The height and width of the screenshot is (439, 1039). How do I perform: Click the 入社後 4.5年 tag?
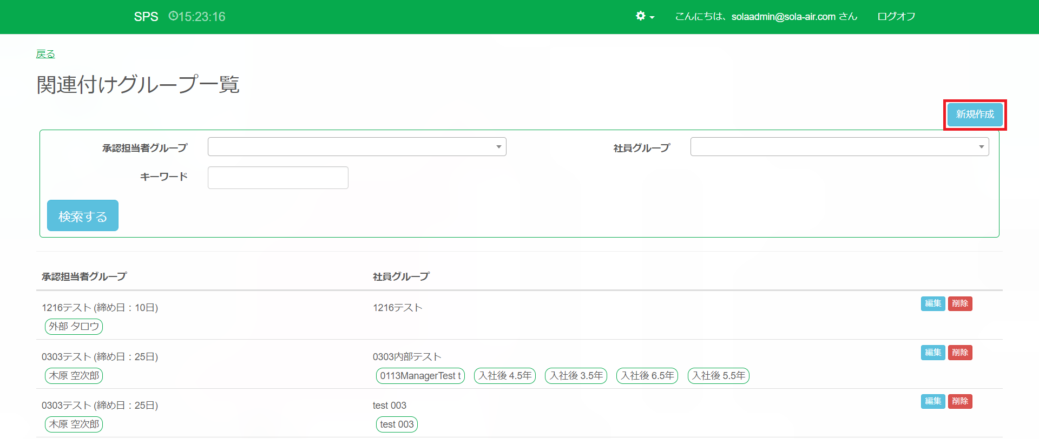(504, 376)
